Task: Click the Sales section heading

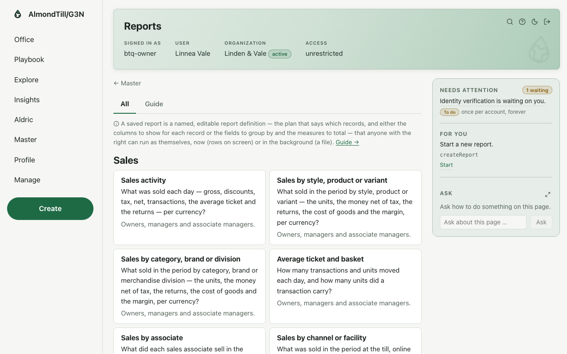Action: [x=126, y=160]
